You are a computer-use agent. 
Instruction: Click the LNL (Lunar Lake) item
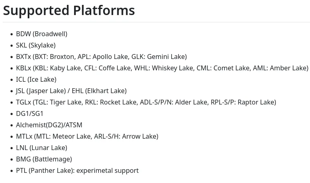pyautogui.click(x=42, y=148)
